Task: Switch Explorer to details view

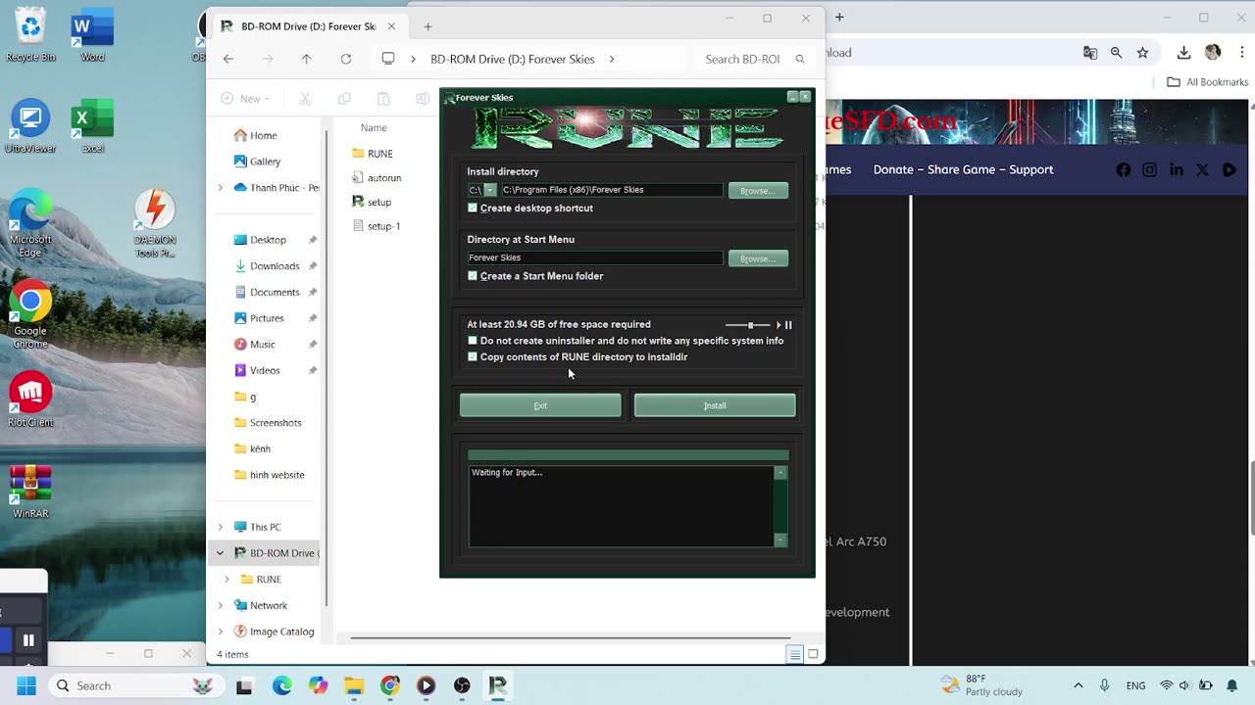Action: [x=795, y=654]
